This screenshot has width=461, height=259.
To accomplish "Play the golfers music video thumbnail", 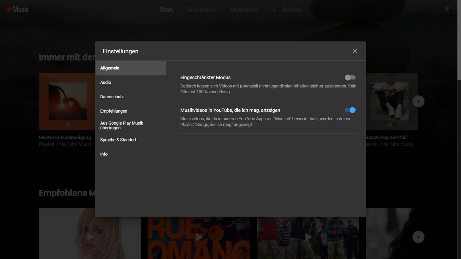I will [308, 237].
